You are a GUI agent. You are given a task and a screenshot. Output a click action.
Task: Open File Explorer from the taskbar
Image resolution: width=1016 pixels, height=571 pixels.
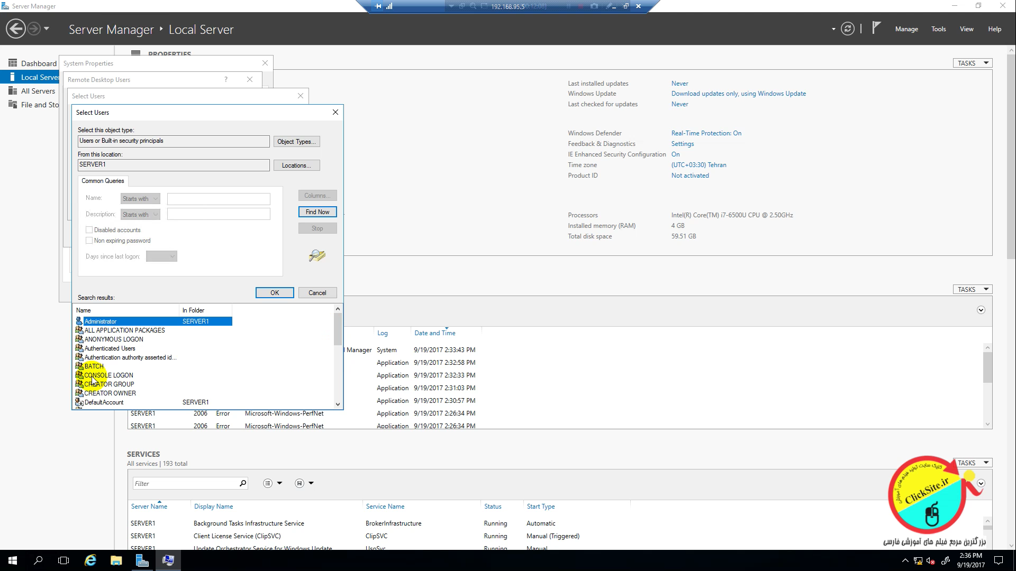[x=116, y=560]
